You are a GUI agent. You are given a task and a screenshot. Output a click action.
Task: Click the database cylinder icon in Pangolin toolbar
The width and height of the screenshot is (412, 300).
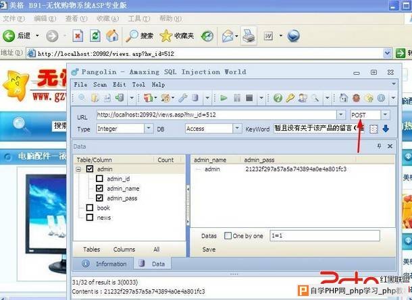195,98
